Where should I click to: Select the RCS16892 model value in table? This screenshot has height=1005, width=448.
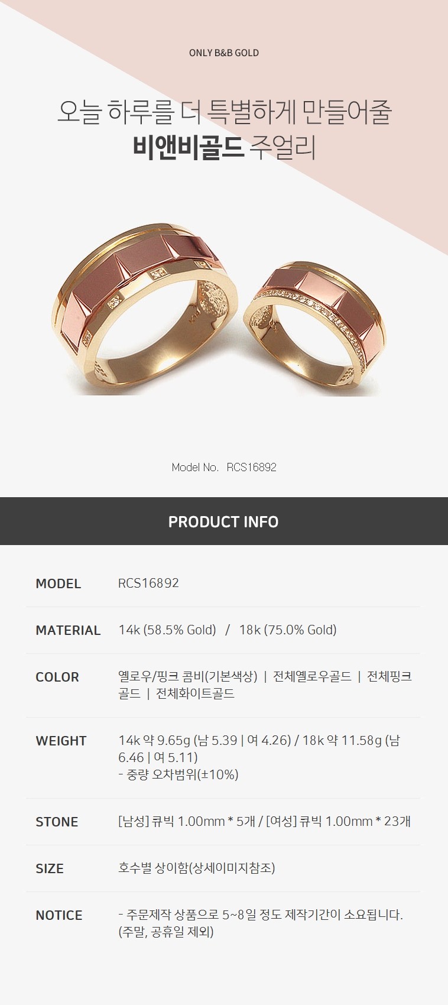tap(148, 583)
